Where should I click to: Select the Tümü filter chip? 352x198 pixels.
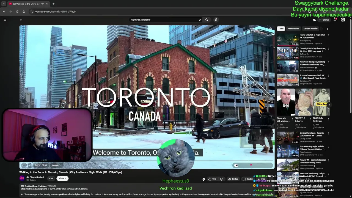[x=281, y=29]
